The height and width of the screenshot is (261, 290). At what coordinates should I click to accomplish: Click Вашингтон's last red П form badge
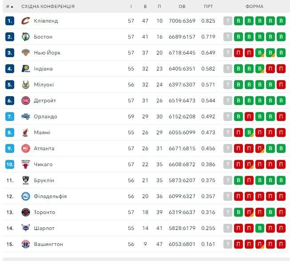pos(281,244)
